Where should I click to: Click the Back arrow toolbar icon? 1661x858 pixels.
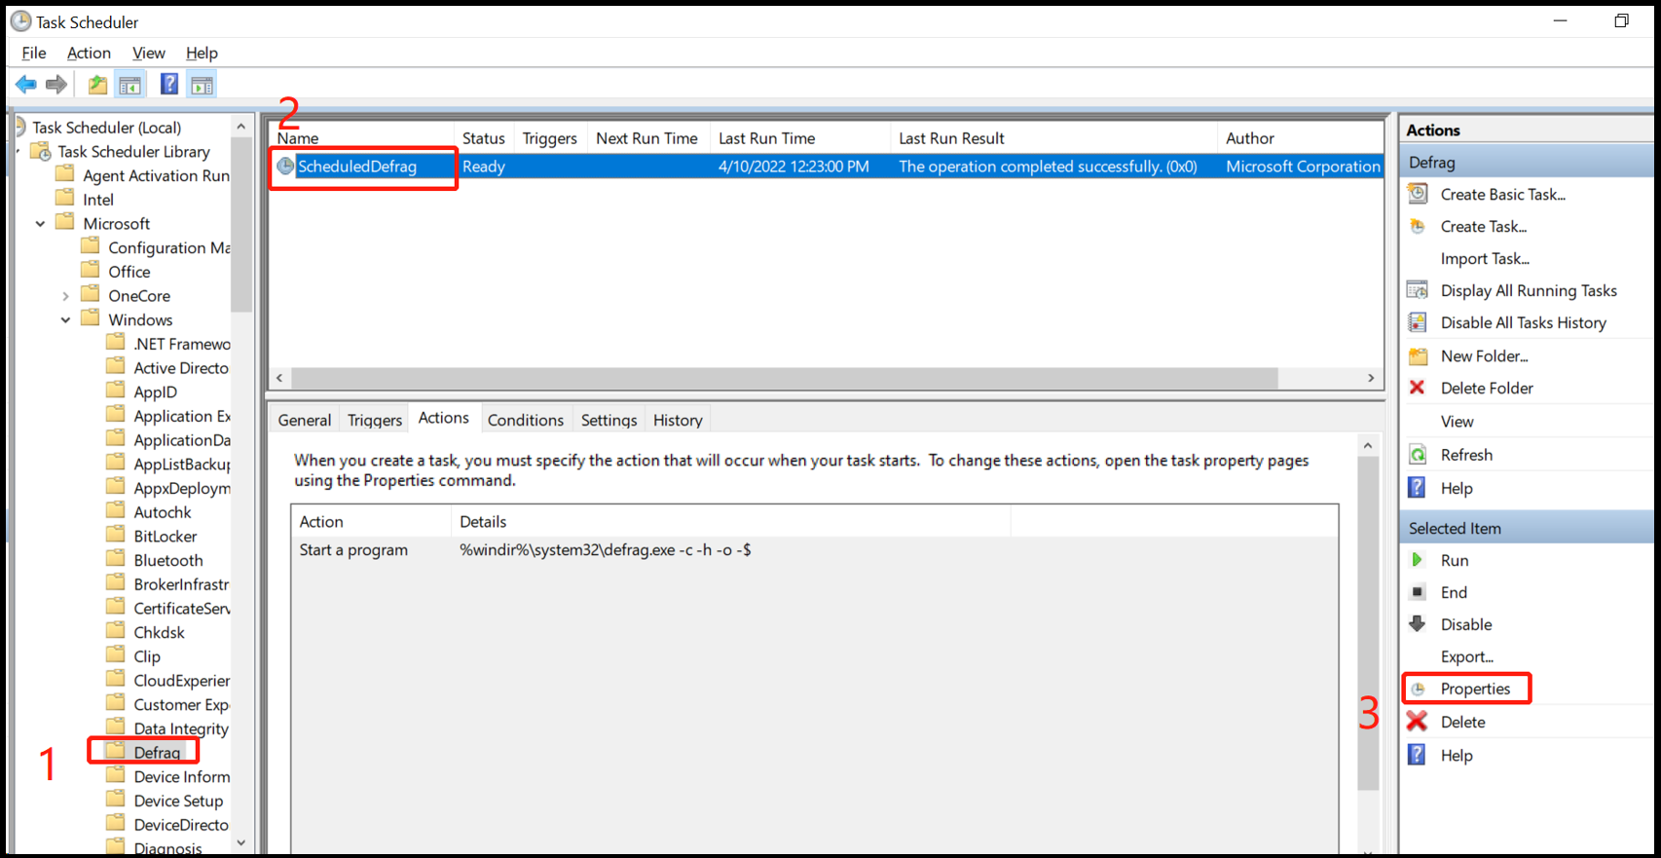[26, 85]
